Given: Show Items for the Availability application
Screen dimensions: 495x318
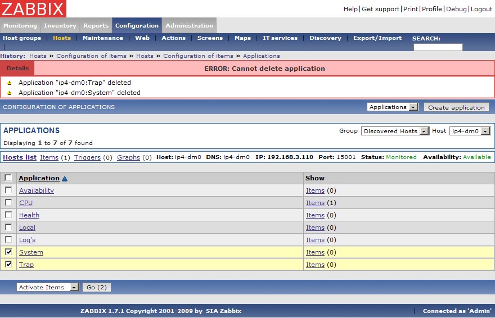Looking at the screenshot, I should tap(315, 190).
